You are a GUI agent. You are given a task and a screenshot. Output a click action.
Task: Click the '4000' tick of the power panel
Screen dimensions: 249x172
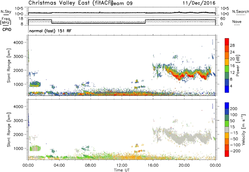point(18,43)
